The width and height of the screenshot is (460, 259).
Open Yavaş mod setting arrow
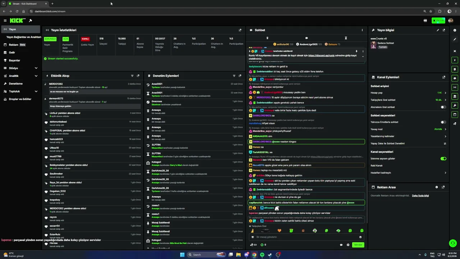pos(445,129)
